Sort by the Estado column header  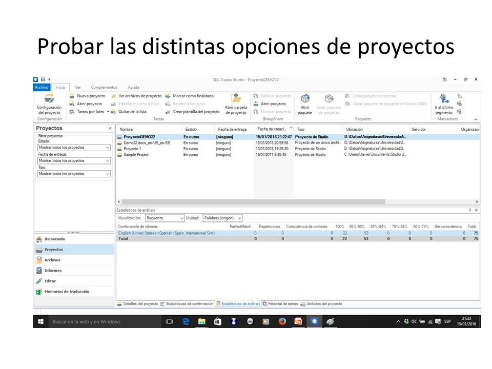tap(198, 129)
